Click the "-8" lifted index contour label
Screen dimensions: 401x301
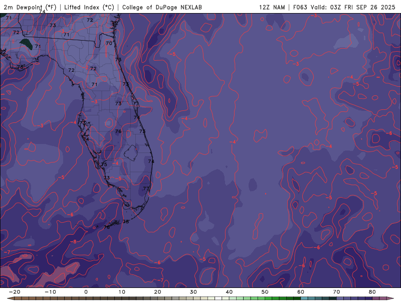73,242
